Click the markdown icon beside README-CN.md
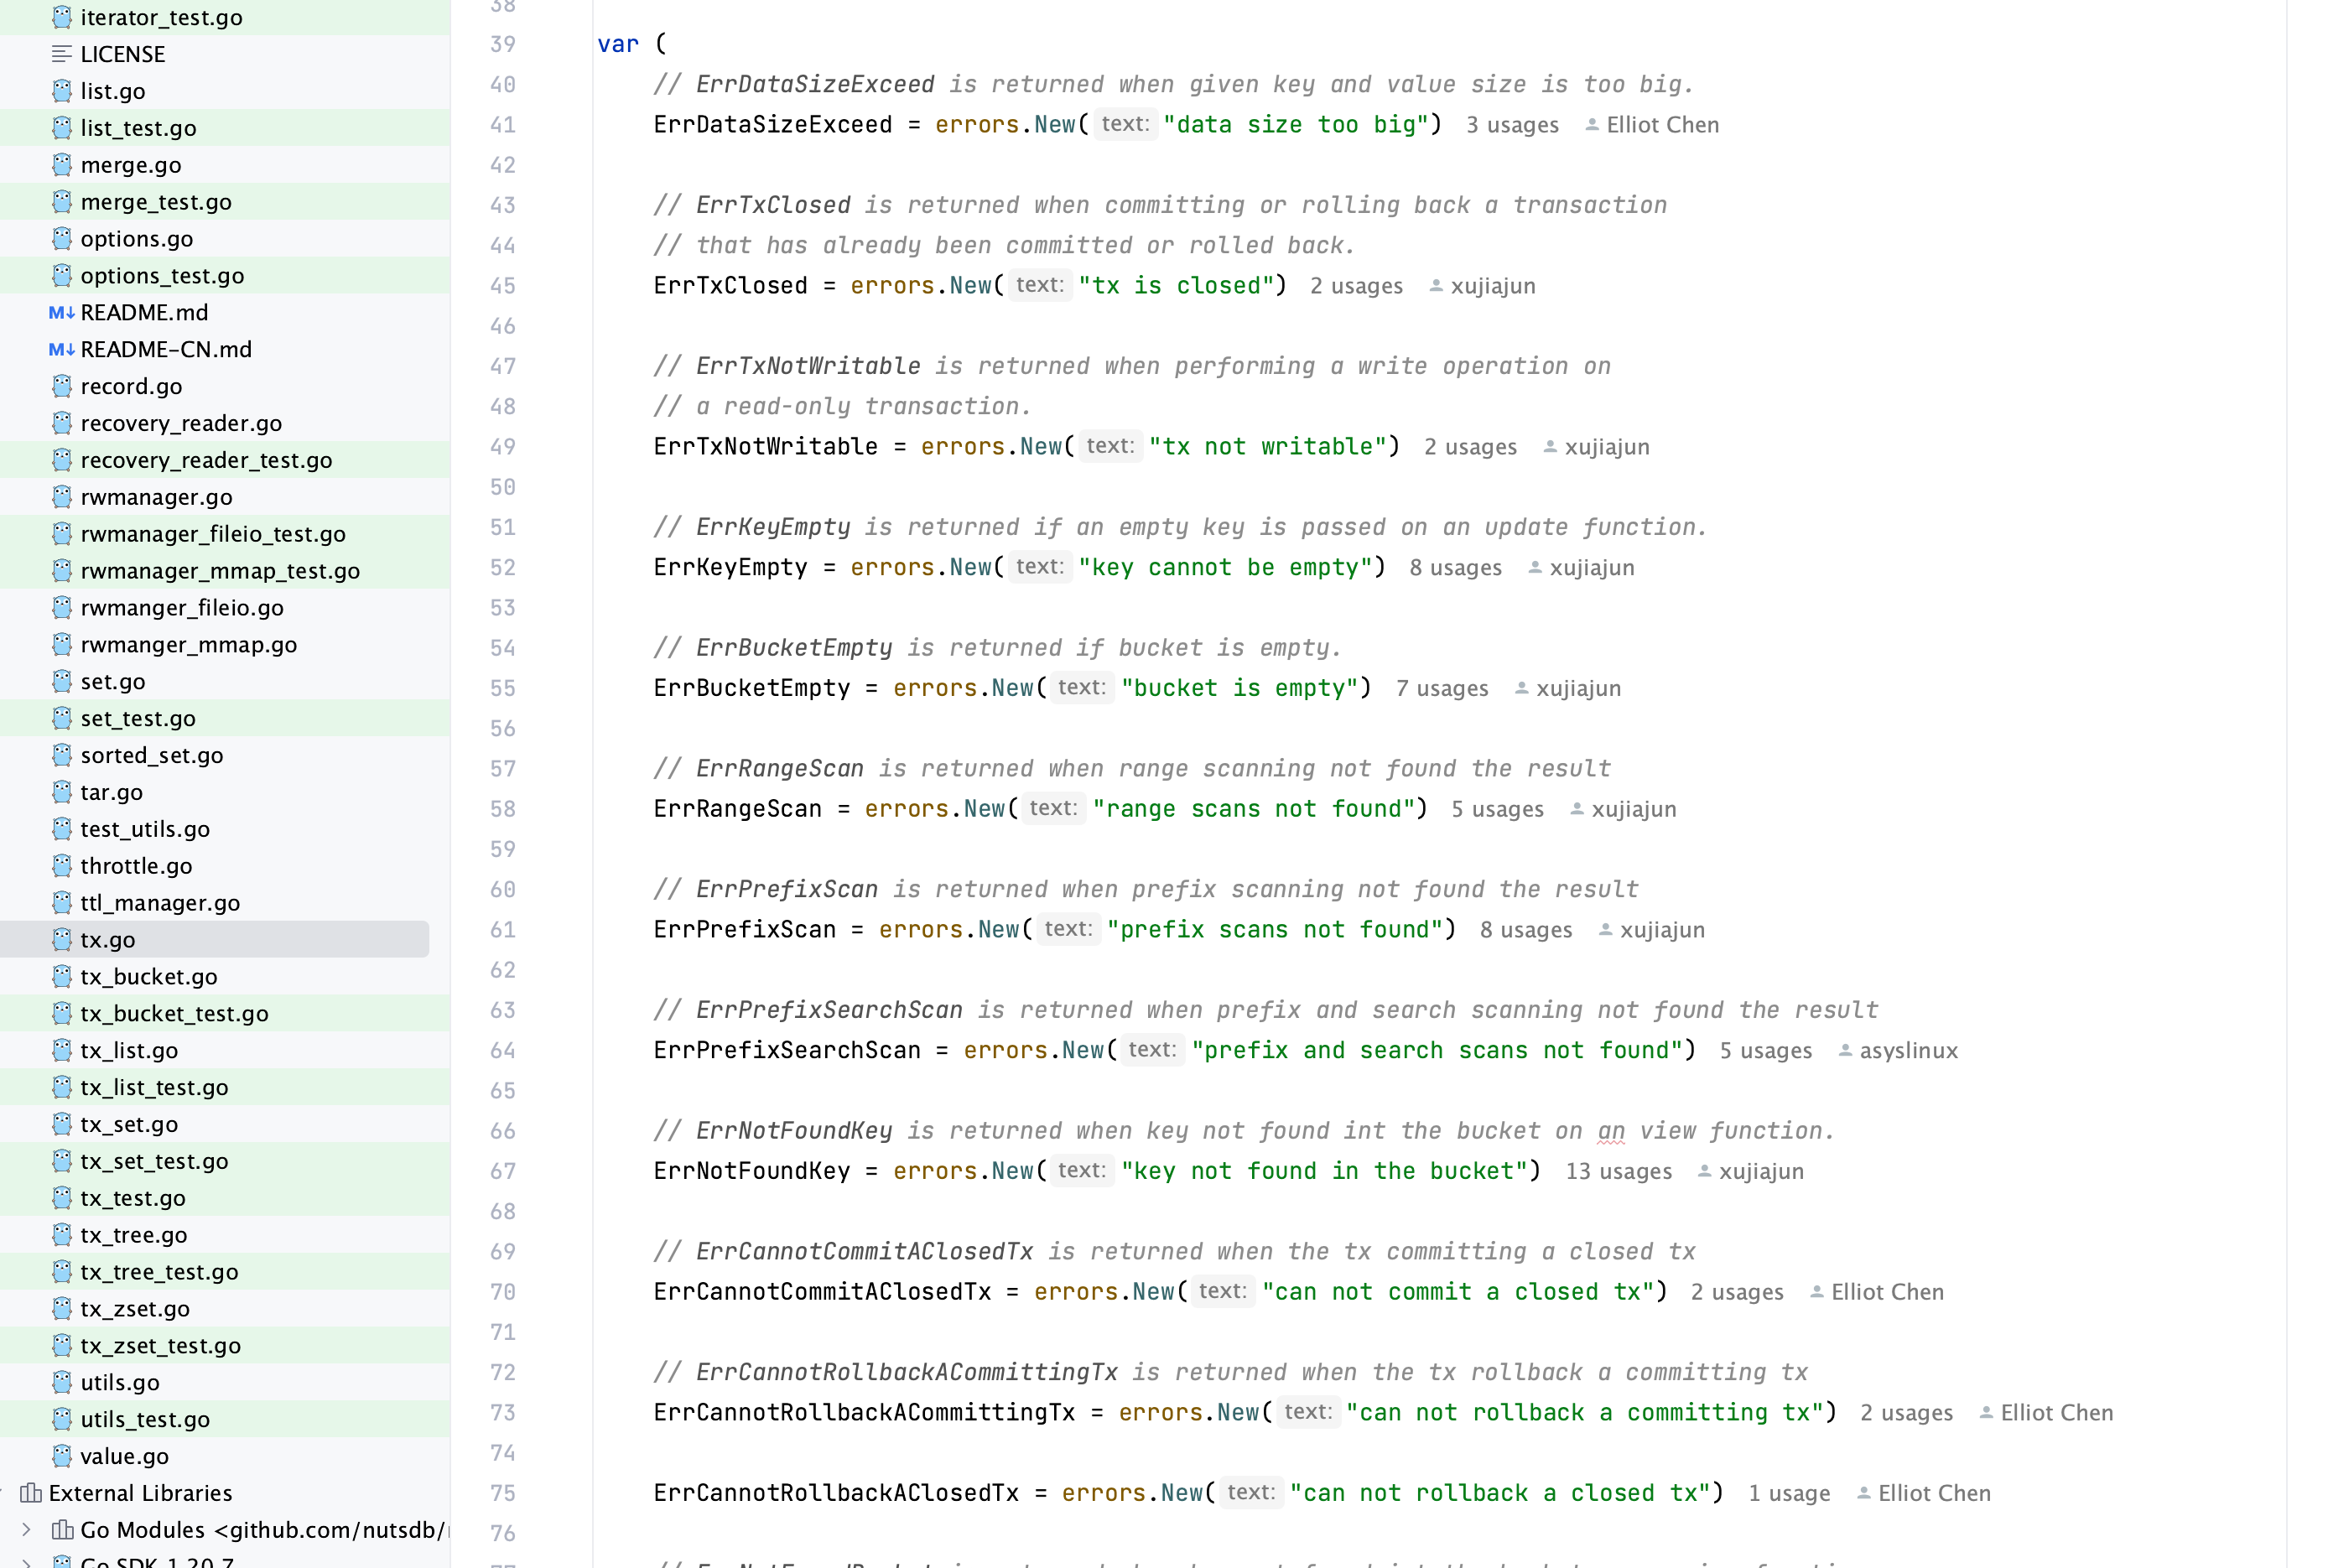The height and width of the screenshot is (1568, 2328). 61,349
